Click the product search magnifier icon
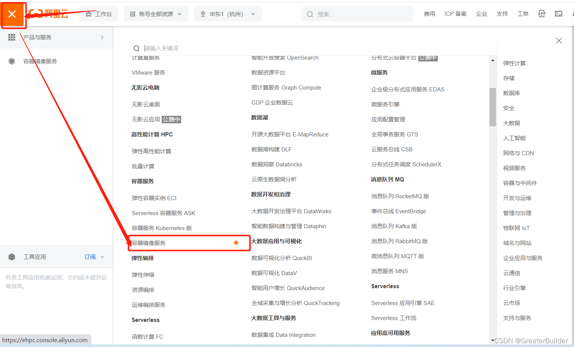The width and height of the screenshot is (574, 347). (137, 48)
